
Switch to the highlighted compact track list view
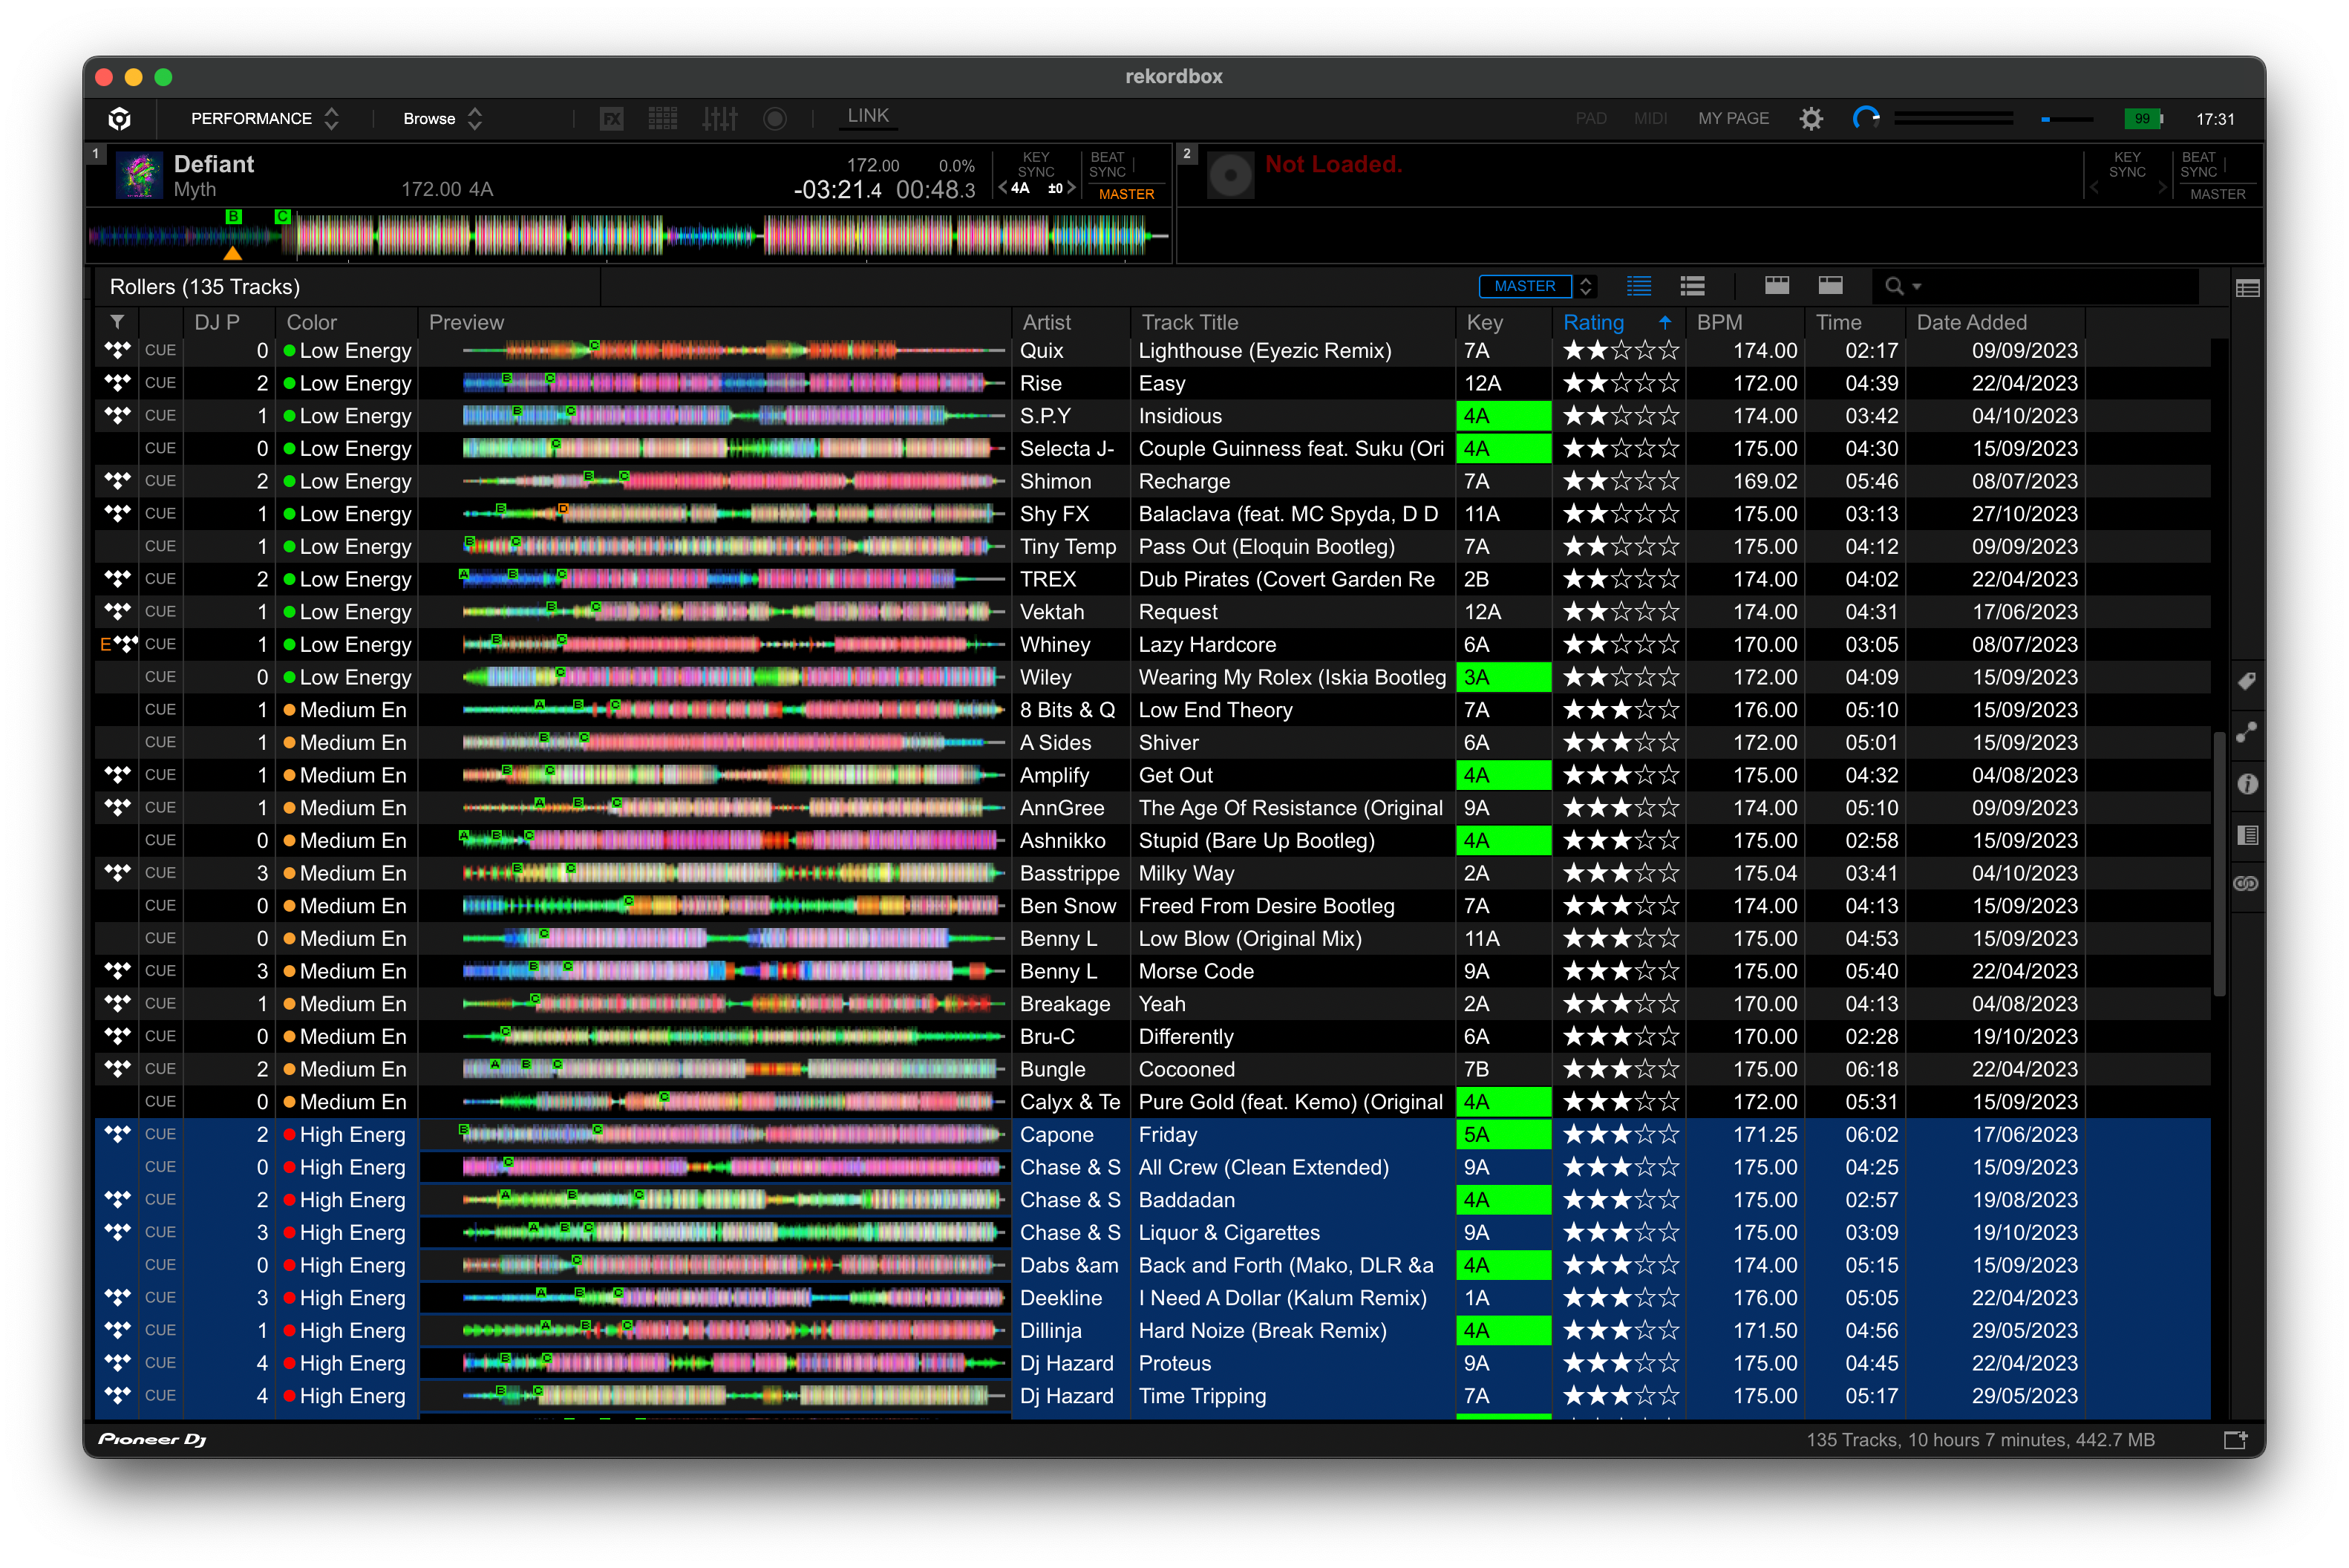(1639, 287)
